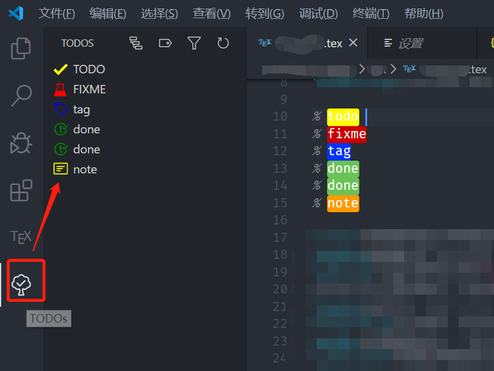Open the Run and Debug view
The width and height of the screenshot is (494, 371).
coord(21,143)
